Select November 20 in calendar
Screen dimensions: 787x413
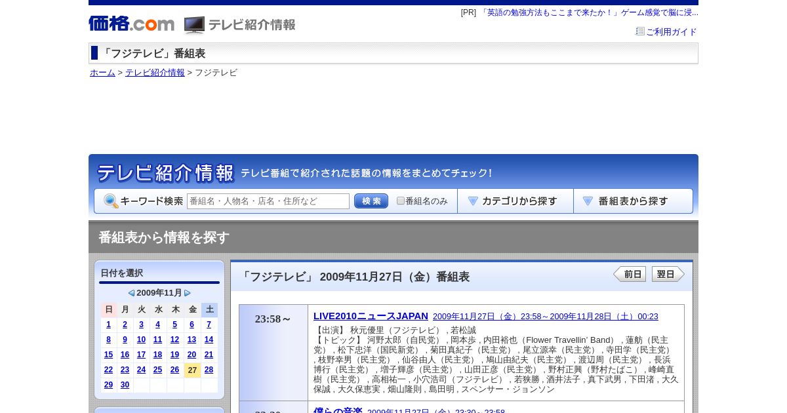click(192, 355)
